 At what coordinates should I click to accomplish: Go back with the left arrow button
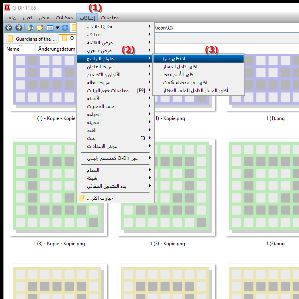(x=9, y=28)
